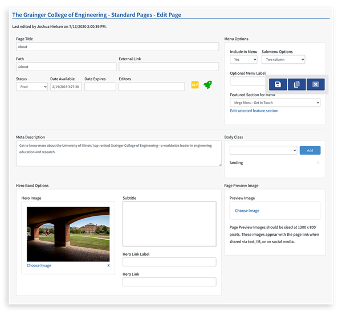Click Choose Image under Hero Image
Image resolution: width=342 pixels, height=312 pixels.
coord(39,265)
